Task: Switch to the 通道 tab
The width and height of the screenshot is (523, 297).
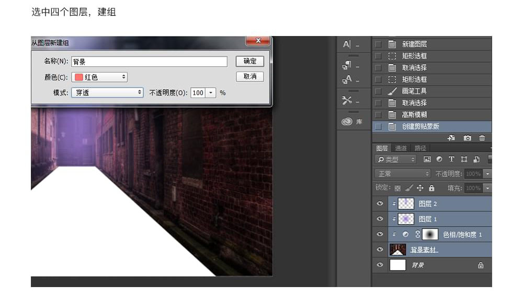Action: tap(401, 148)
